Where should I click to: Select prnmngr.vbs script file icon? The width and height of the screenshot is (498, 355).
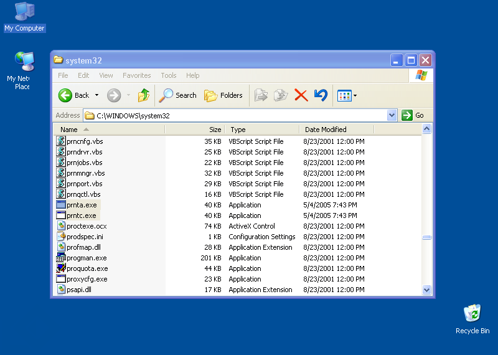(x=60, y=173)
